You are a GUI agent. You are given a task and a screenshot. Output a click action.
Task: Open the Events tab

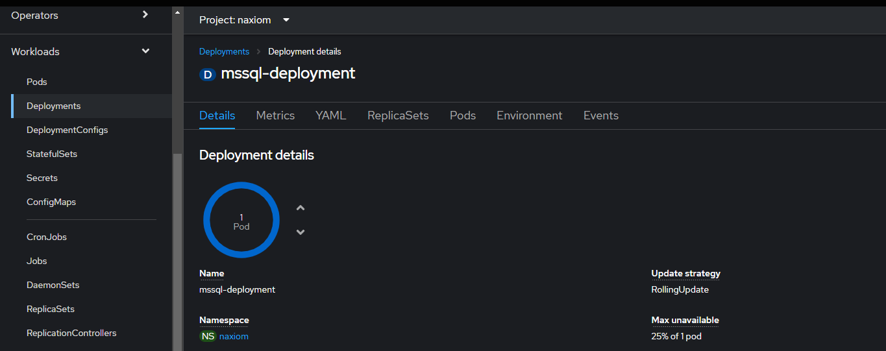coord(601,115)
